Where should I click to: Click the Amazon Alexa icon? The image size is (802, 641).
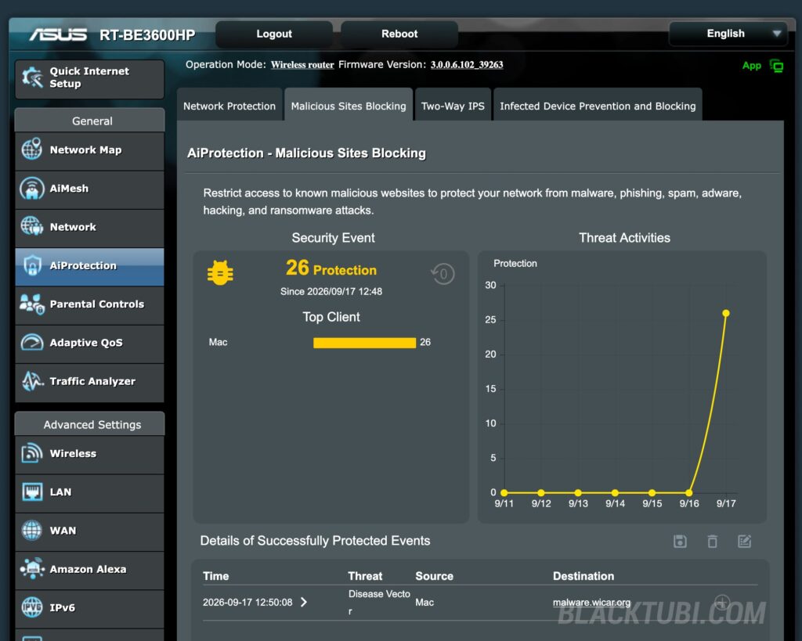click(31, 568)
